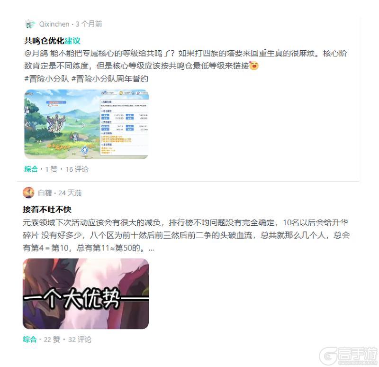Select the #冒险小分队 hashtag
This screenshot has width=379, height=367.
(46, 79)
